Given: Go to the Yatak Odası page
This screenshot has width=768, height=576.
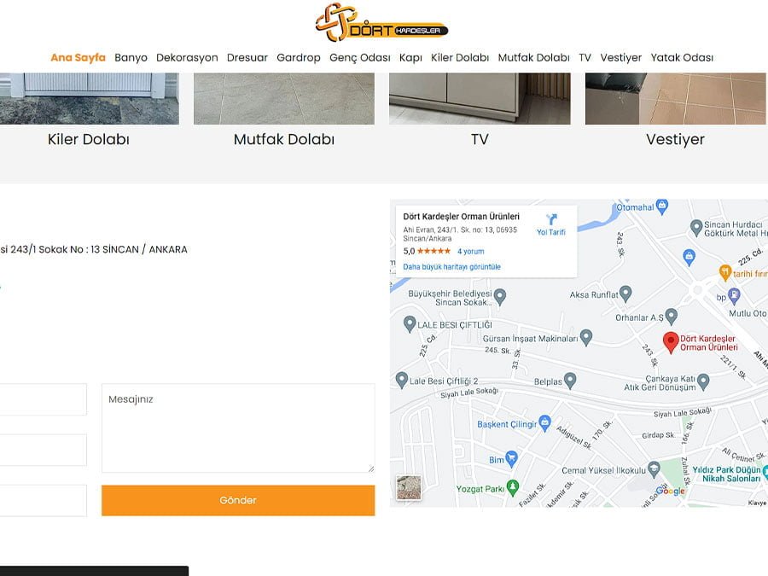Looking at the screenshot, I should pyautogui.click(x=682, y=58).
